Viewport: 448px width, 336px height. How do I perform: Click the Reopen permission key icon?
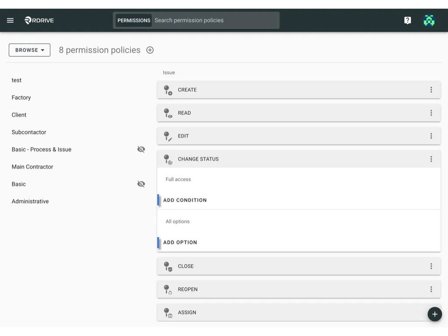point(168,289)
